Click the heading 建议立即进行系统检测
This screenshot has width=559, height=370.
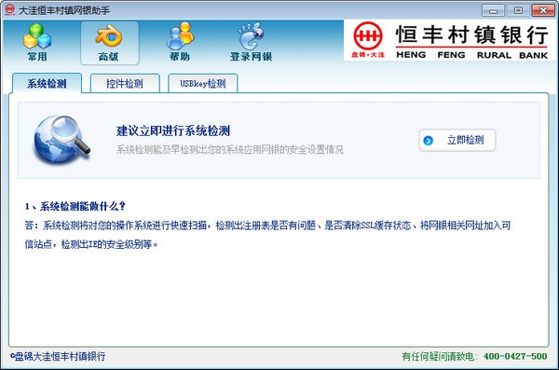click(x=173, y=131)
